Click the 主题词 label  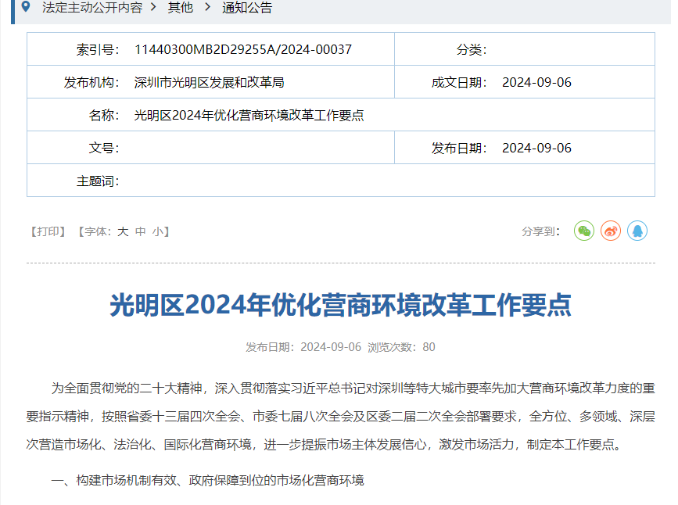pos(98,181)
